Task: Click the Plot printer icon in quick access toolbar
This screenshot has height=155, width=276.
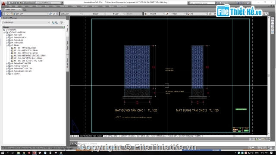Action: coord(23,3)
